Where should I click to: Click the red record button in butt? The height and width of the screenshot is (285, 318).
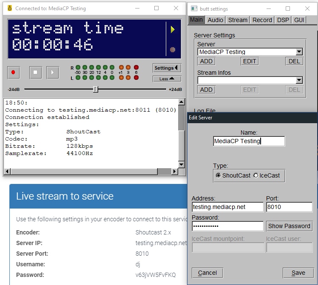(14, 73)
